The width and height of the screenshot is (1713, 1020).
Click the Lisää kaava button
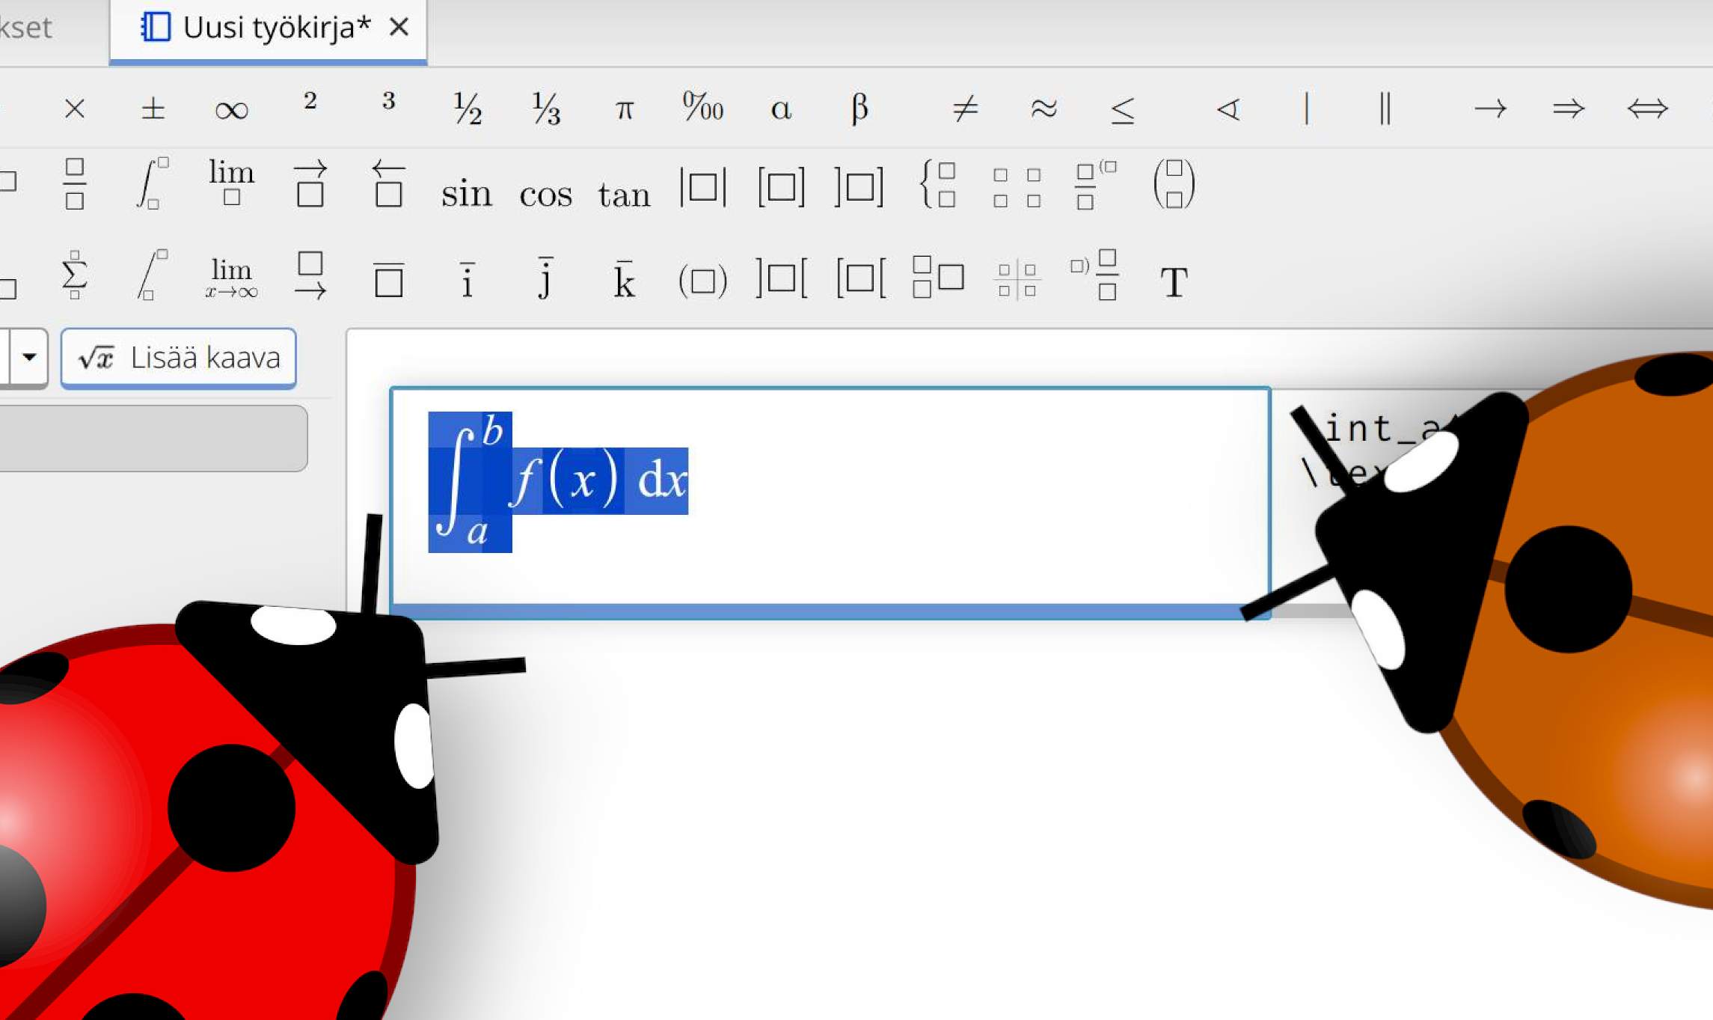pos(179,358)
